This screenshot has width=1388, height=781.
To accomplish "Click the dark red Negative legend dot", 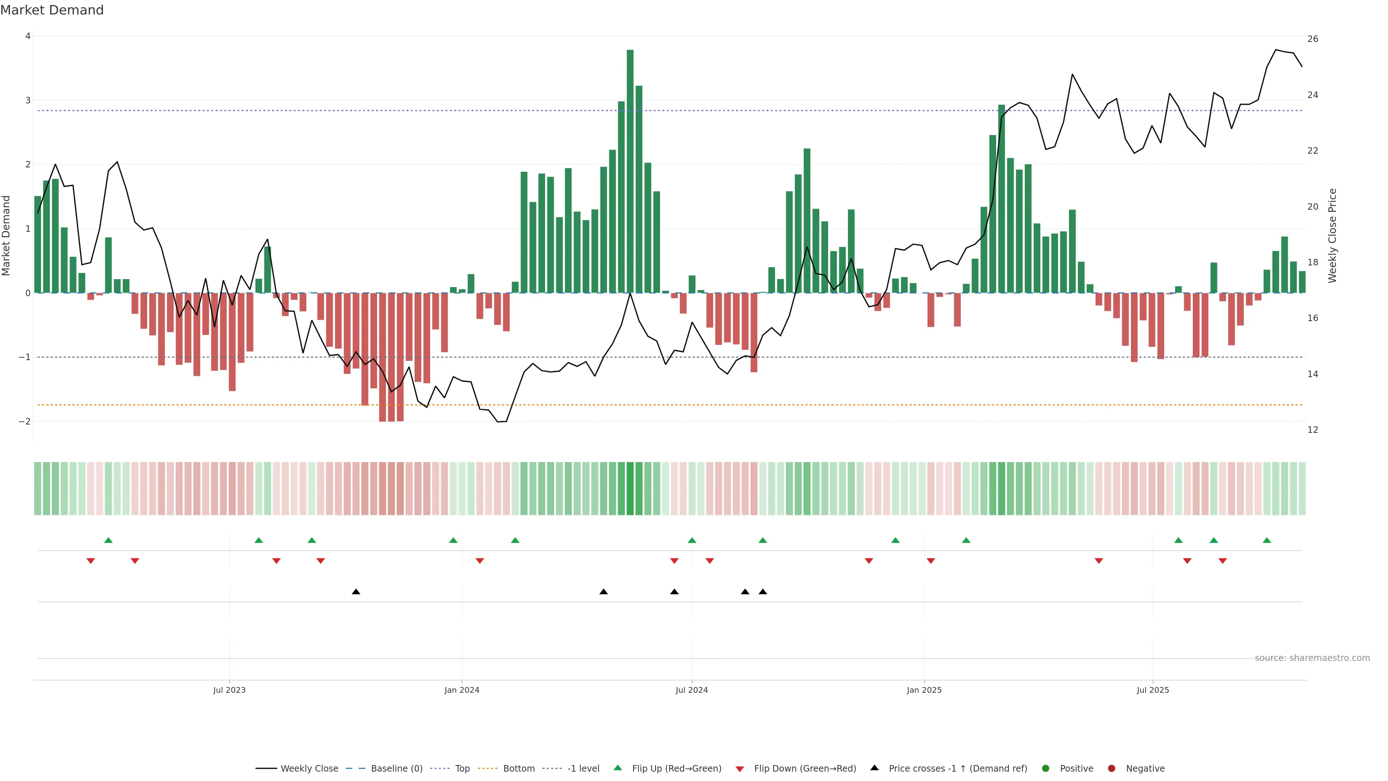I will [x=1111, y=768].
